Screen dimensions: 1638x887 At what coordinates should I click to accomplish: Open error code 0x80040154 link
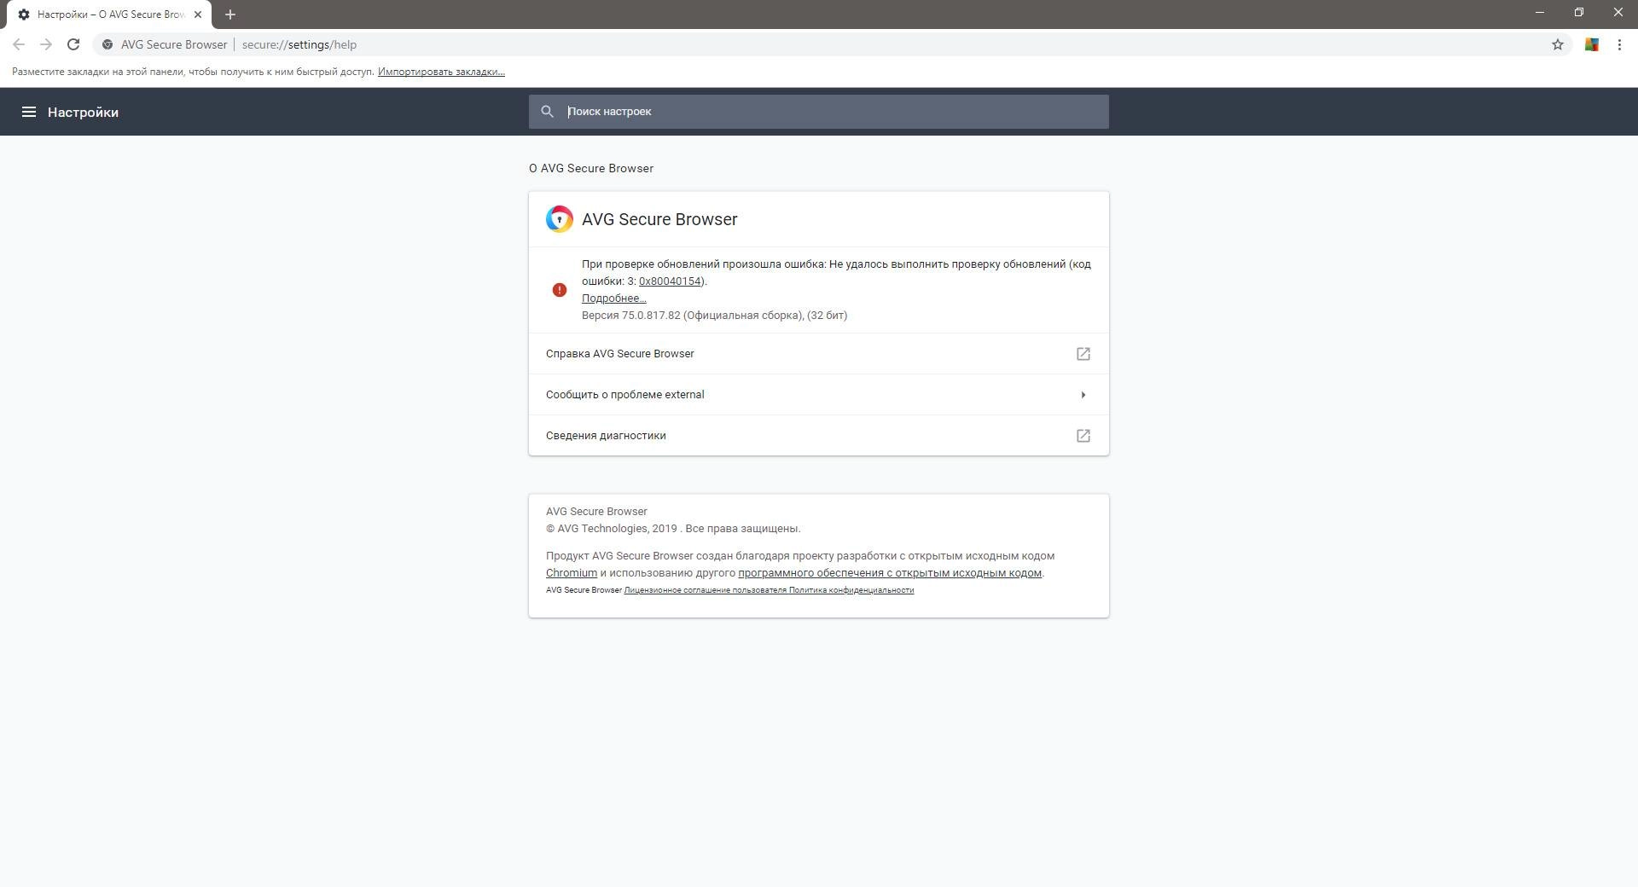pos(670,281)
